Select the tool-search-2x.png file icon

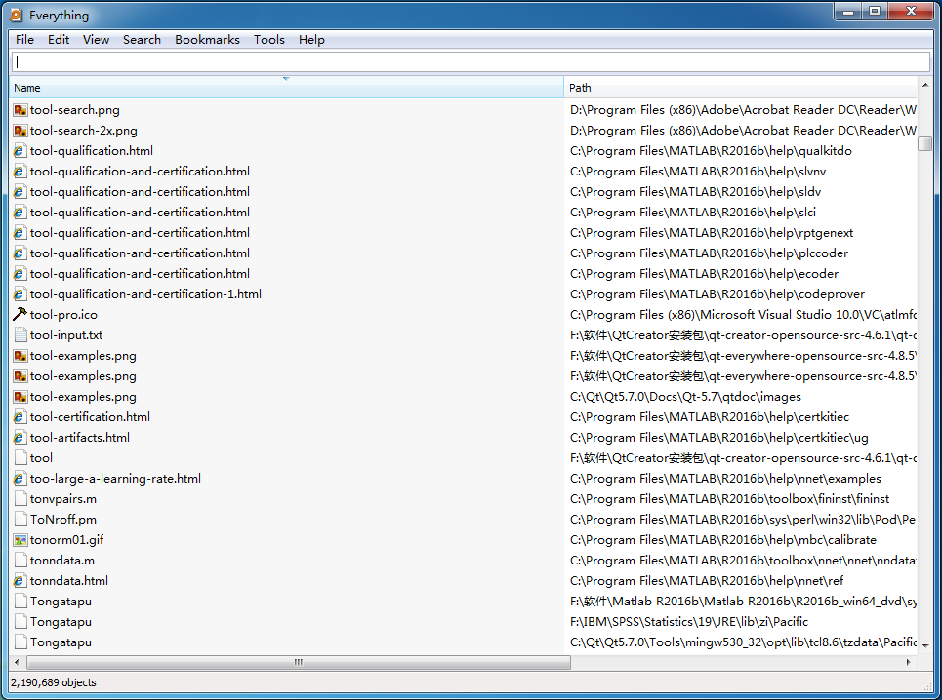pyautogui.click(x=20, y=131)
